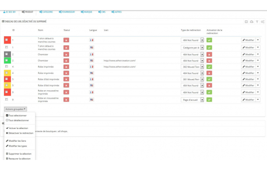The height and width of the screenshot is (170, 267).
Task: Click the square add icon in table header
Action: coord(246,22)
